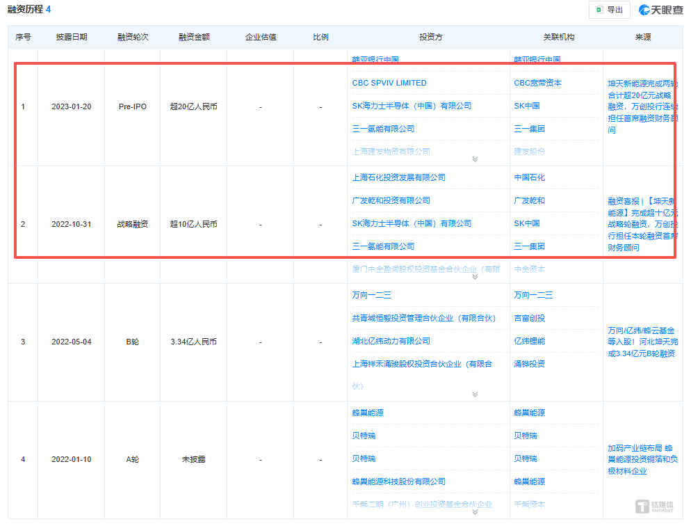Screen dimensions: 691x526
Task: Open 千乘资本 related institution link
Action: 529,504
